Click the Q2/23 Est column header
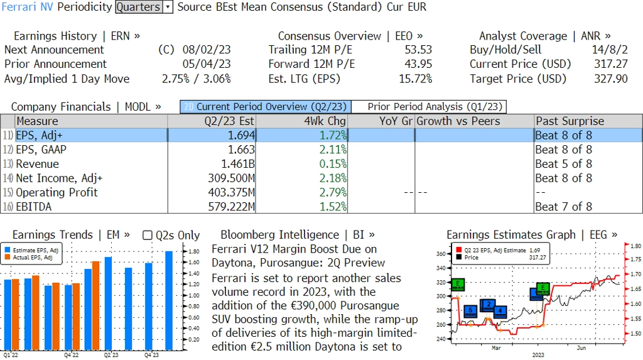643x360 pixels. pos(211,121)
